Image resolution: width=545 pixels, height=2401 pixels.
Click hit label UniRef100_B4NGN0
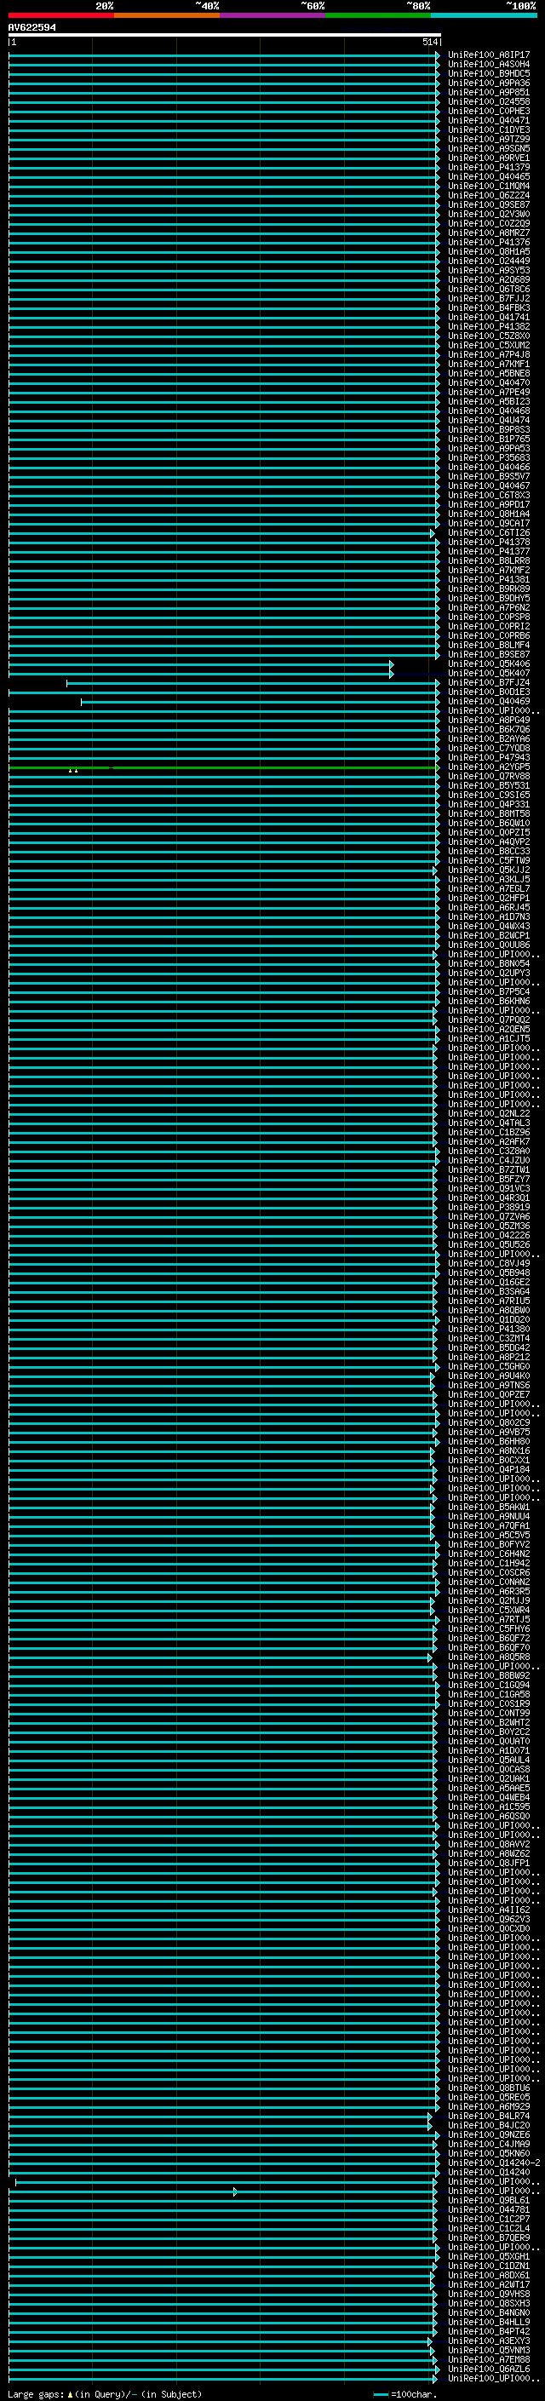pos(488,2313)
